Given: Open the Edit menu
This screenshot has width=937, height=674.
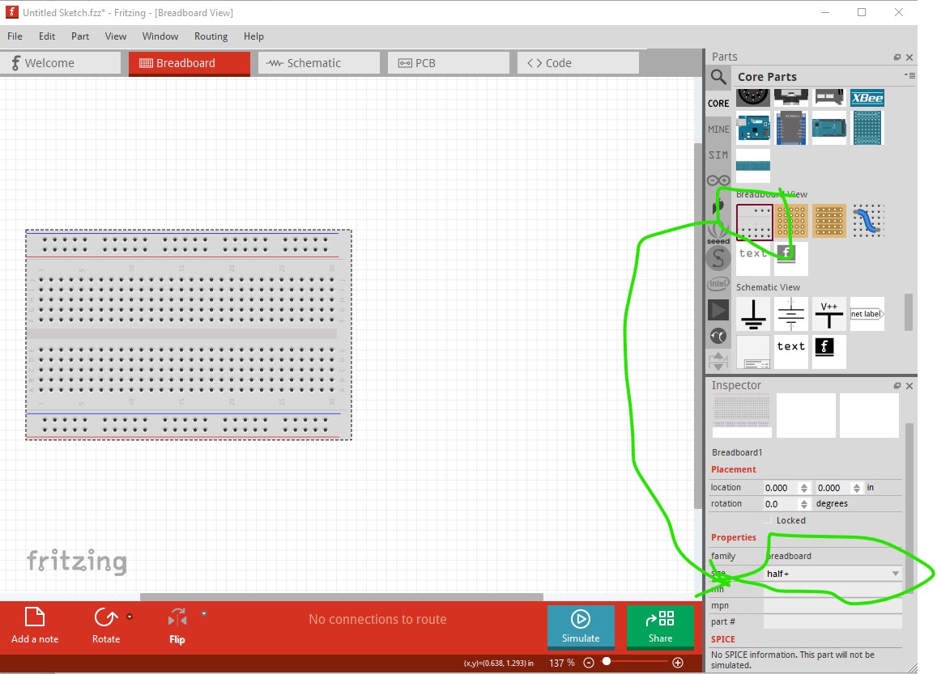Looking at the screenshot, I should pos(47,36).
